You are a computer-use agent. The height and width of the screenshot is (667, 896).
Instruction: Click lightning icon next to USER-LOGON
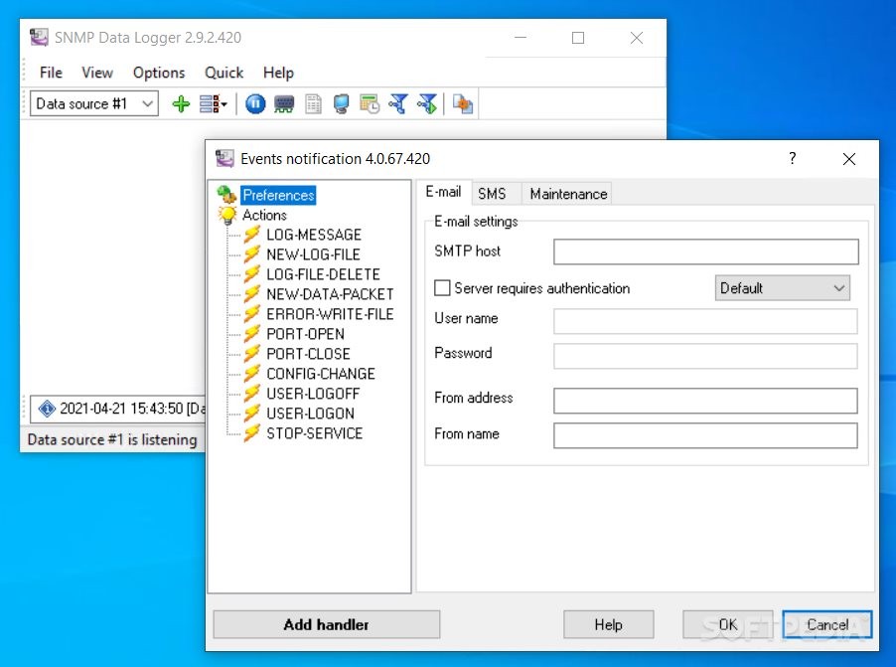pyautogui.click(x=252, y=413)
